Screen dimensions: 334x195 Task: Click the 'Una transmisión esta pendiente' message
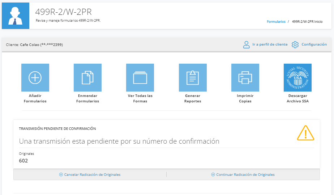pos(119,141)
